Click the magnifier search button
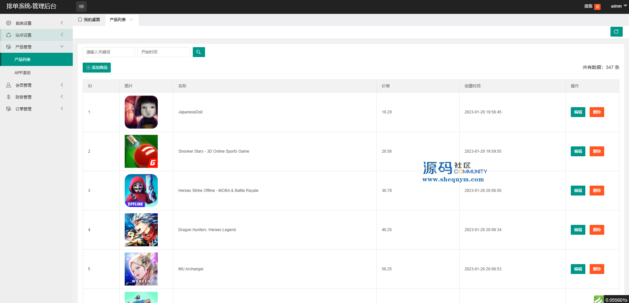Viewport: 629px width, 303px height. coord(198,52)
